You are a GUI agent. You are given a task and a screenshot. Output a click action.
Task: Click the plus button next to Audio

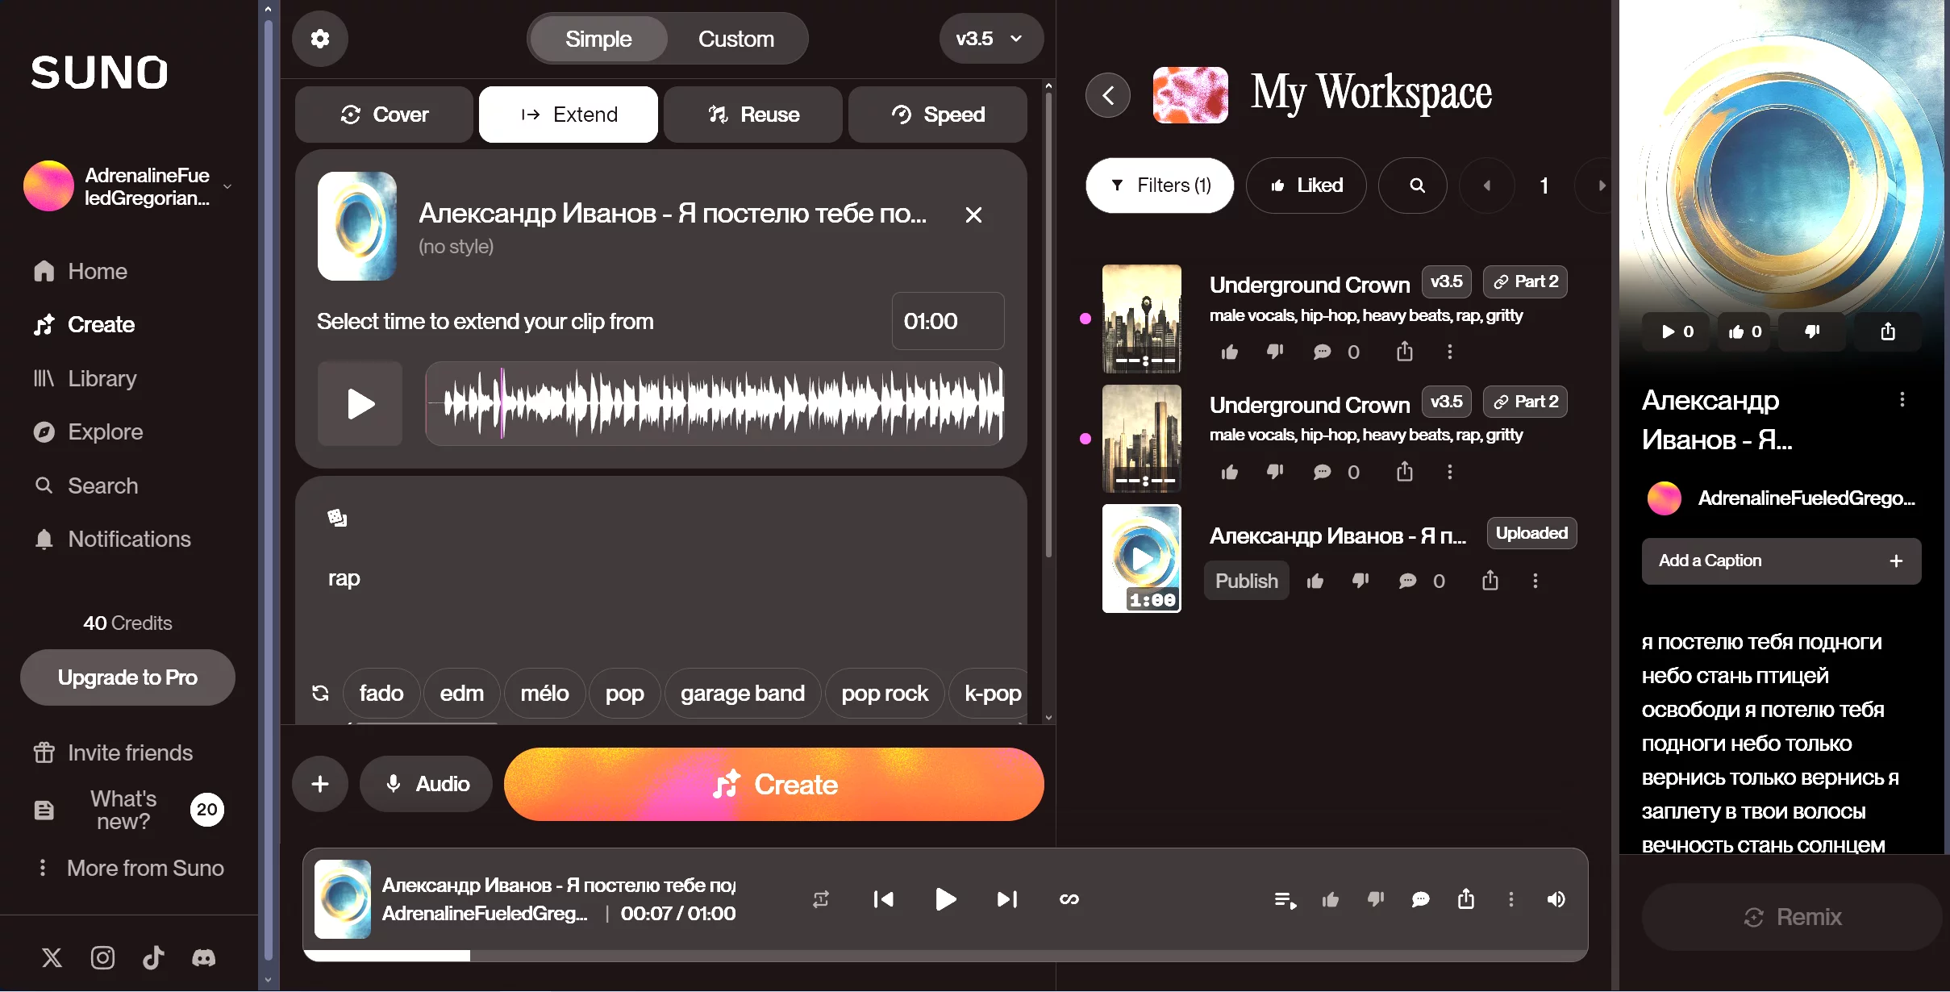coord(320,784)
